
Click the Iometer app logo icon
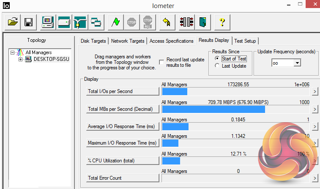(6, 5)
